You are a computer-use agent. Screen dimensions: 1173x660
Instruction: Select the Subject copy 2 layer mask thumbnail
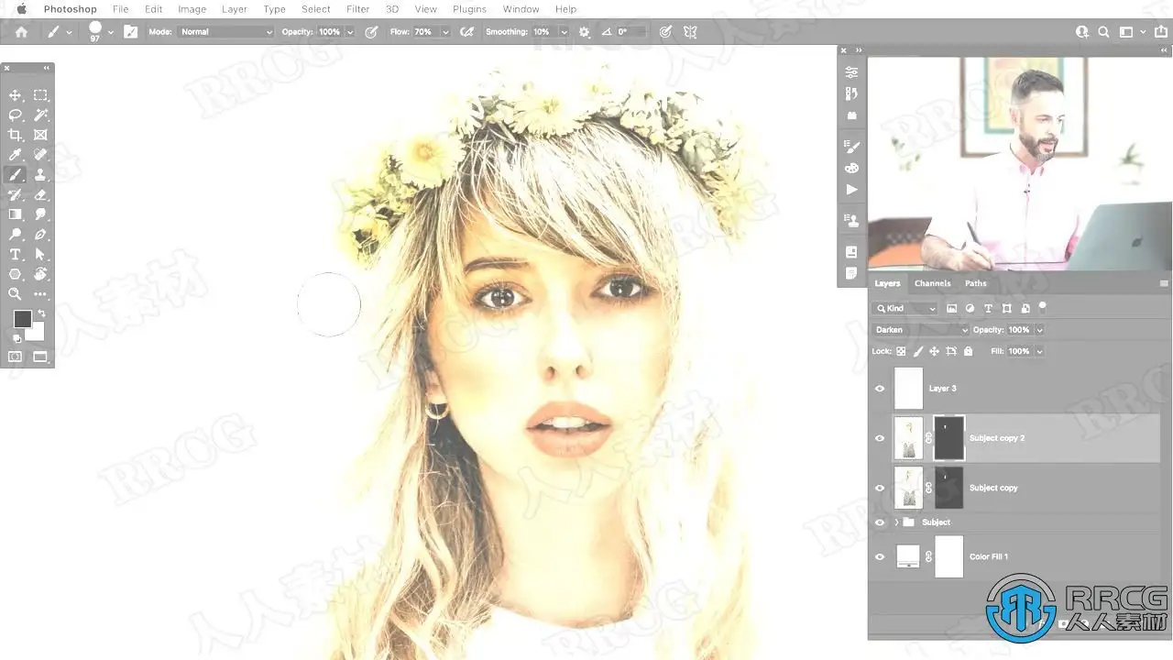pos(949,438)
